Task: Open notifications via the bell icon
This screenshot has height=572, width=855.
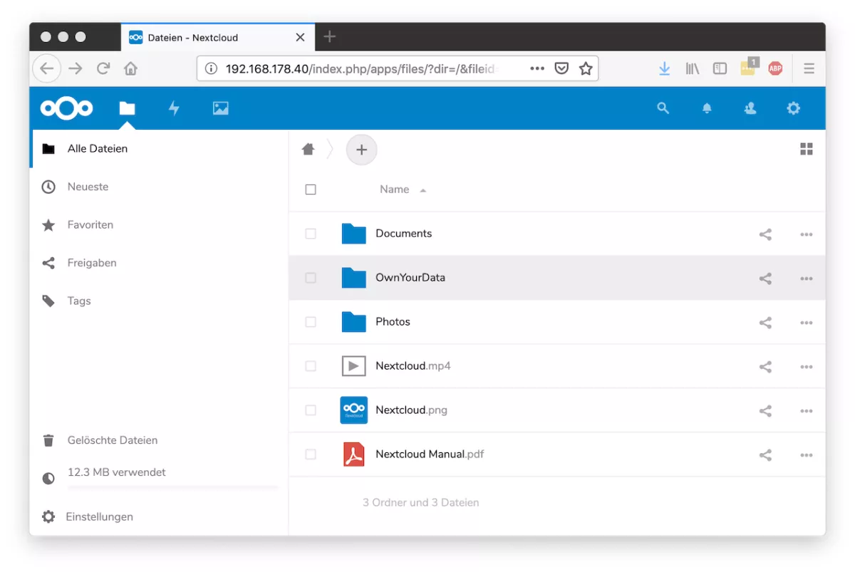Action: (x=707, y=108)
